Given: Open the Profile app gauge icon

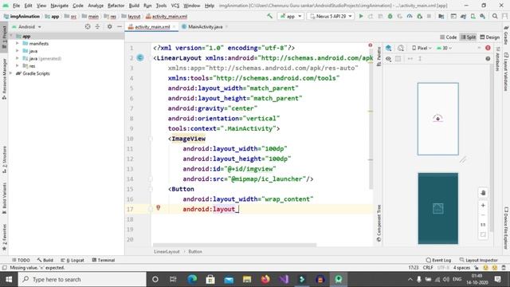Looking at the screenshot, I should tap(410, 16).
